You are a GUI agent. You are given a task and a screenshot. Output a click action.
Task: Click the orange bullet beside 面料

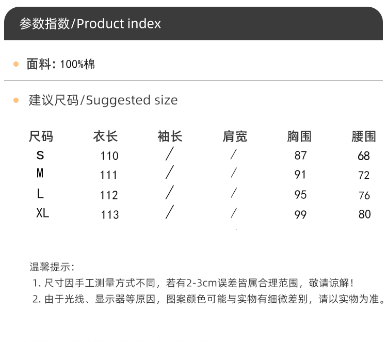pyautogui.click(x=16, y=65)
